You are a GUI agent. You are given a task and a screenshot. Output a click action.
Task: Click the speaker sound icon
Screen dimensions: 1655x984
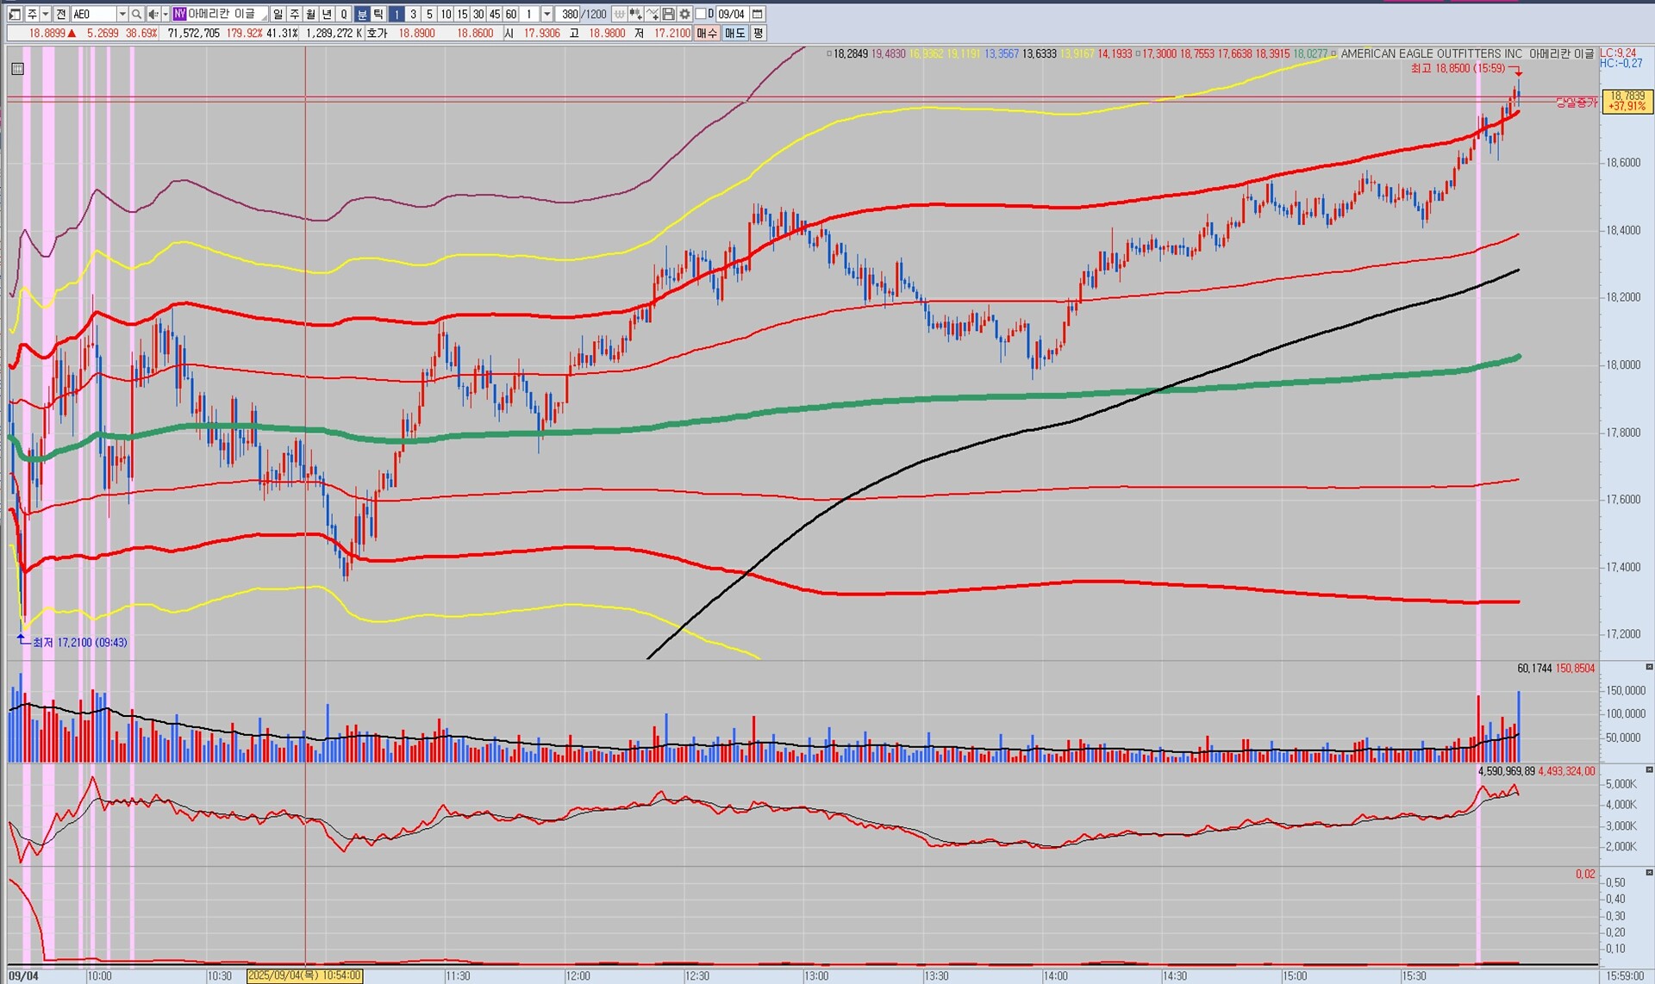pyautogui.click(x=153, y=15)
